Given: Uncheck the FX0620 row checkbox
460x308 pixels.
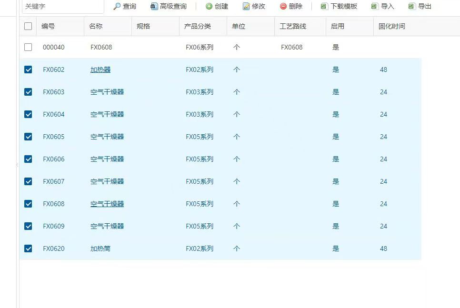Looking at the screenshot, I should point(28,248).
